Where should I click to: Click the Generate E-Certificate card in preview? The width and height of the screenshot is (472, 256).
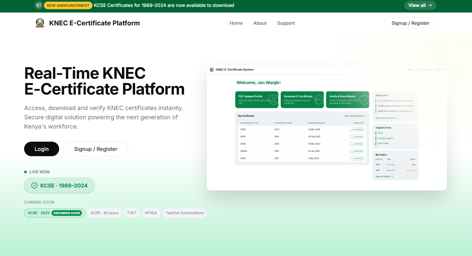[x=302, y=100]
